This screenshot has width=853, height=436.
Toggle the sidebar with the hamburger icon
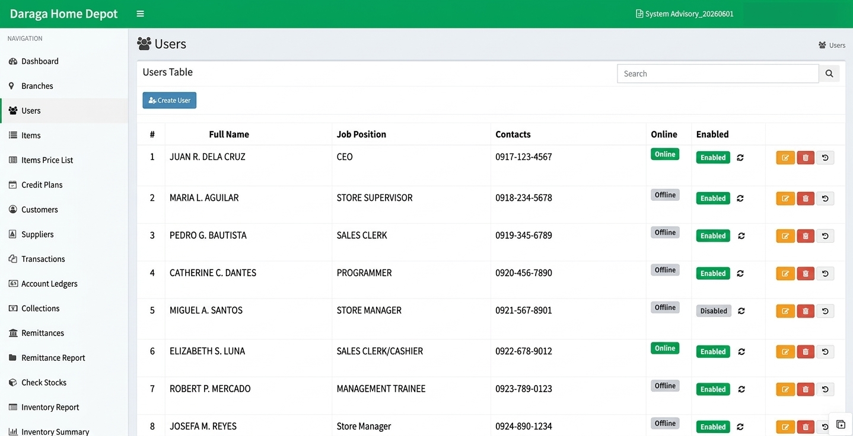click(140, 14)
